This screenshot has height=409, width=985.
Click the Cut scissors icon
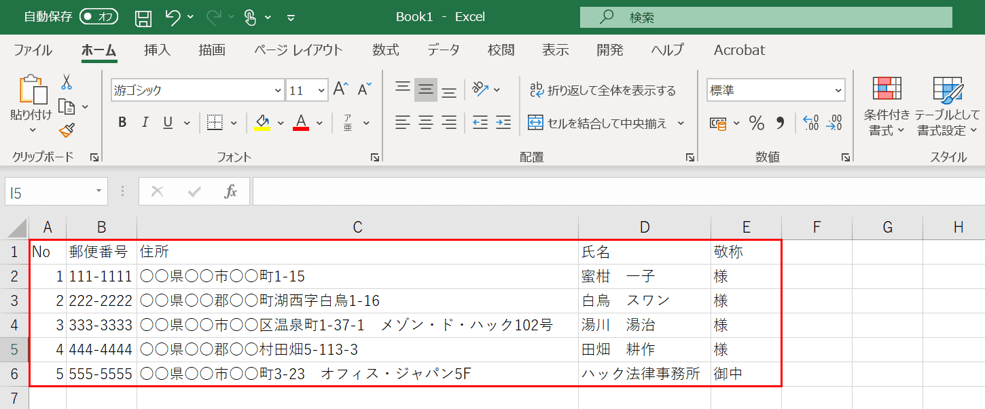[67, 82]
